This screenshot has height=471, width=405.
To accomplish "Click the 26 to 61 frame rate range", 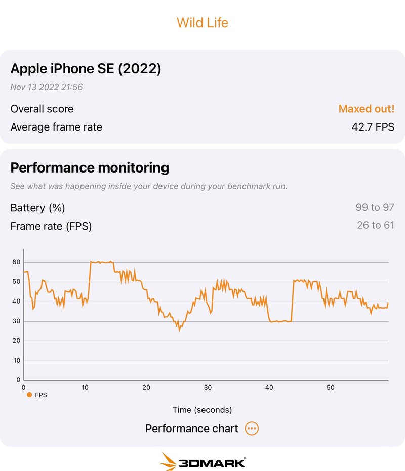I will (x=375, y=225).
